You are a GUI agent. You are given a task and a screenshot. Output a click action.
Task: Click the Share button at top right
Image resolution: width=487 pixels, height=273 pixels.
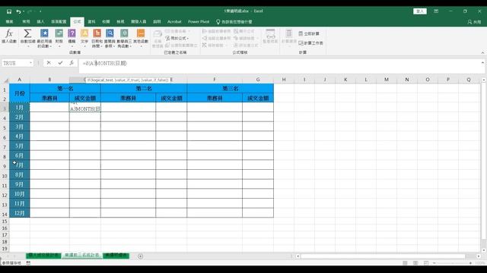click(x=474, y=22)
